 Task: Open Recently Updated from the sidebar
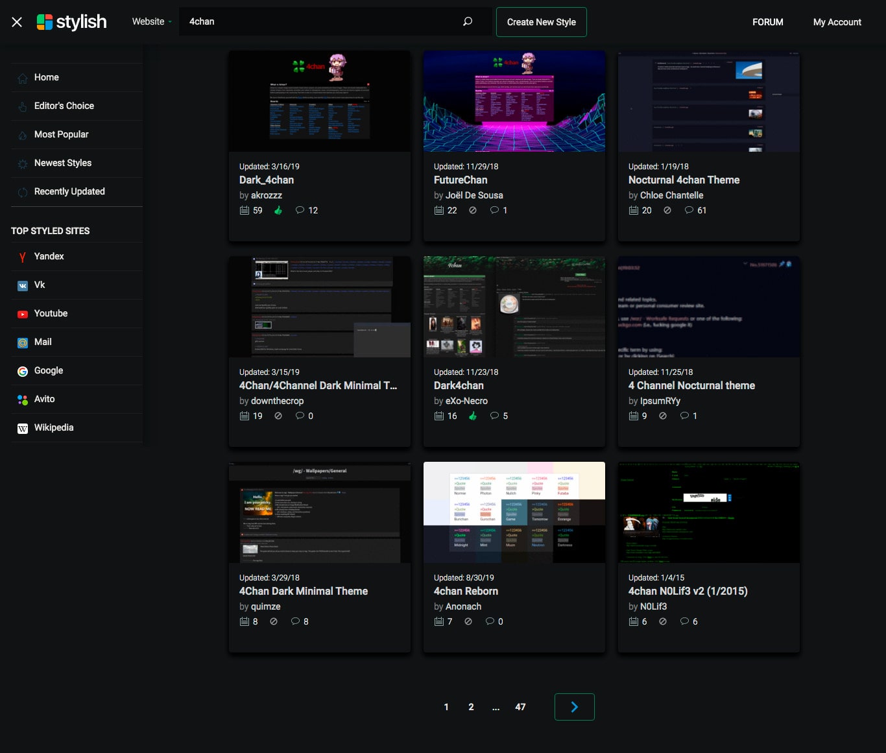pos(69,191)
